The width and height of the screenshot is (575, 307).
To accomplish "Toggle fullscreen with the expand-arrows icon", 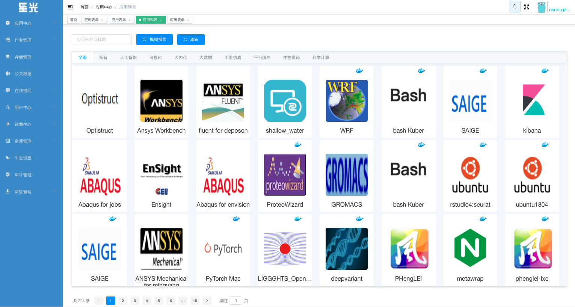I will (527, 7).
